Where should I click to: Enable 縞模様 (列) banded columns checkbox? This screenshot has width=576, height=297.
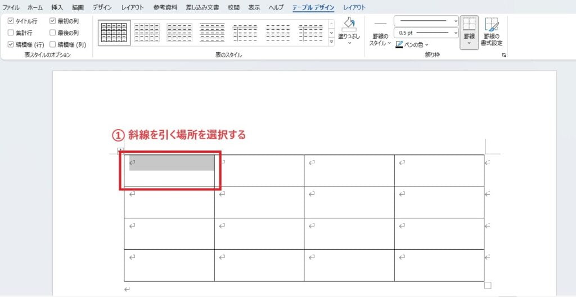click(x=52, y=44)
